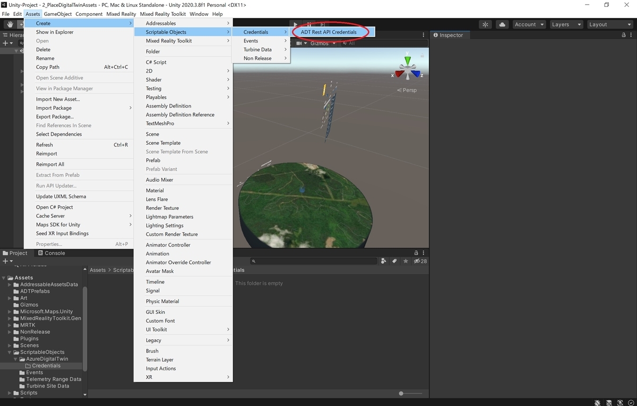Click the favorites star icon in Project
Viewport: 637px width, 406px height.
(x=406, y=261)
